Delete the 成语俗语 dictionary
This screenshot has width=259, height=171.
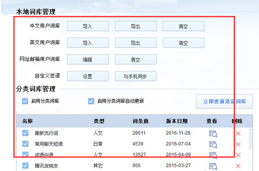coord(238,155)
